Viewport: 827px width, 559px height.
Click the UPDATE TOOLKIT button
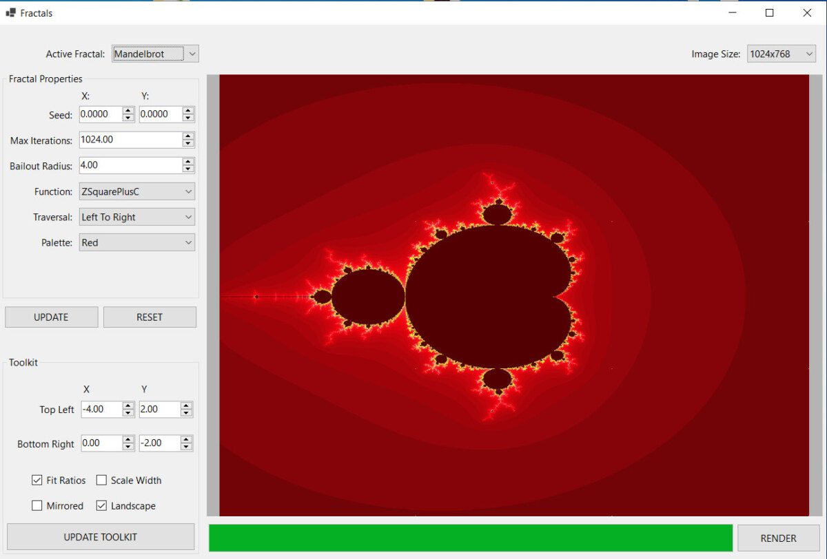[x=101, y=537]
